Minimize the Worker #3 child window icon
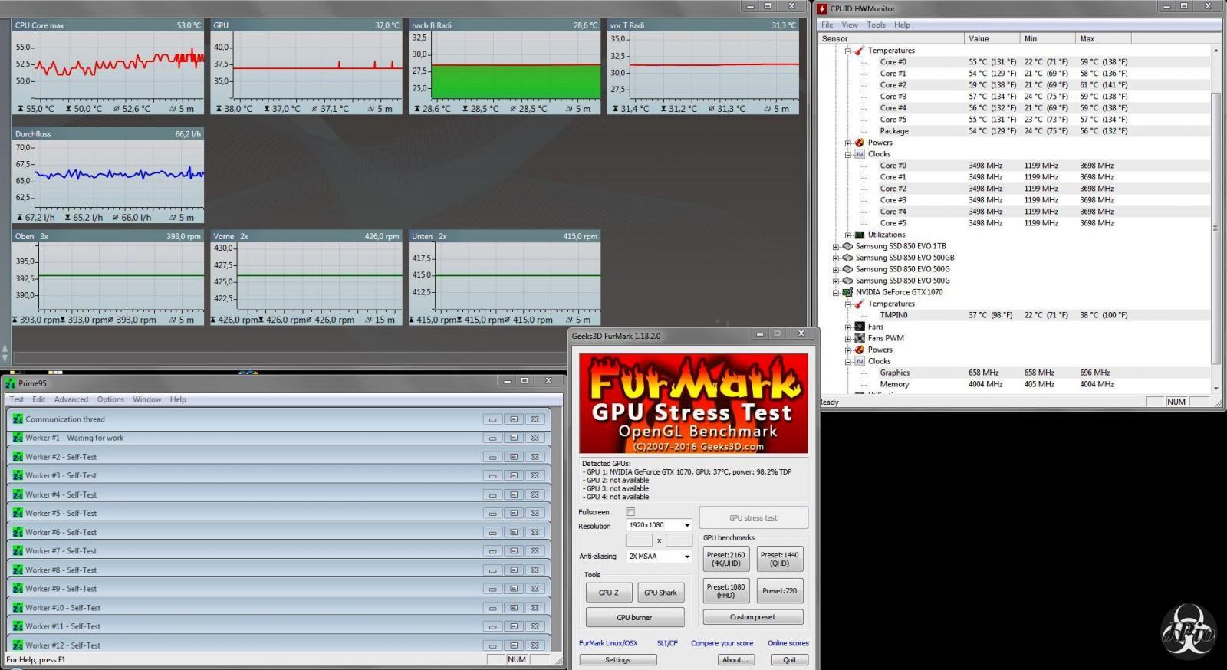Screen dimensions: 1227x670 pos(492,475)
